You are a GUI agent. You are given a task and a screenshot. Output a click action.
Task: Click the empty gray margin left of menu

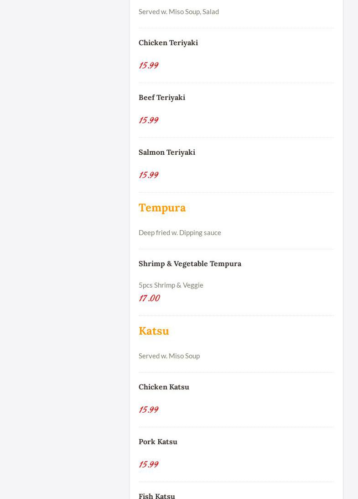coord(64,228)
